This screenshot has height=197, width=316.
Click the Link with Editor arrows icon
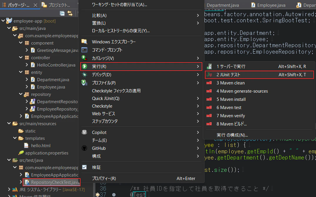coord(70,13)
